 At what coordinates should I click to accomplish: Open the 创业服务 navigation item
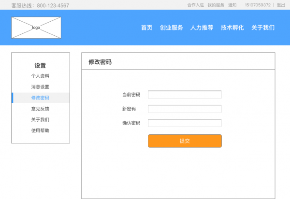pos(172,28)
